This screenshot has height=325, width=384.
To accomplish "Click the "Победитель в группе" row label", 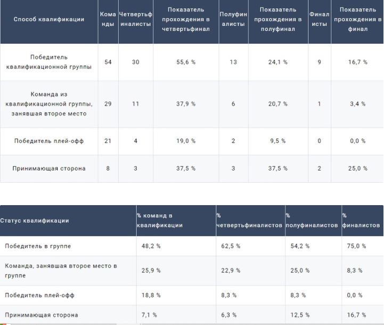I will [38, 246].
